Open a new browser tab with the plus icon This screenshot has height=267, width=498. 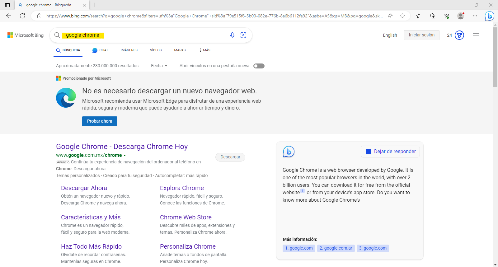(95, 5)
